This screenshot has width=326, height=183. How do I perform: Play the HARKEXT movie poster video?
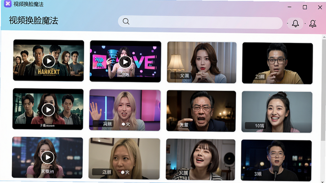click(49, 61)
